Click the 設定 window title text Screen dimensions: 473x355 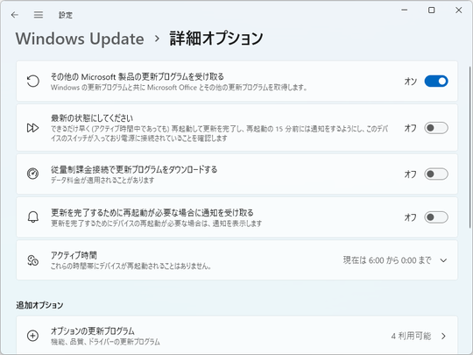coord(66,15)
